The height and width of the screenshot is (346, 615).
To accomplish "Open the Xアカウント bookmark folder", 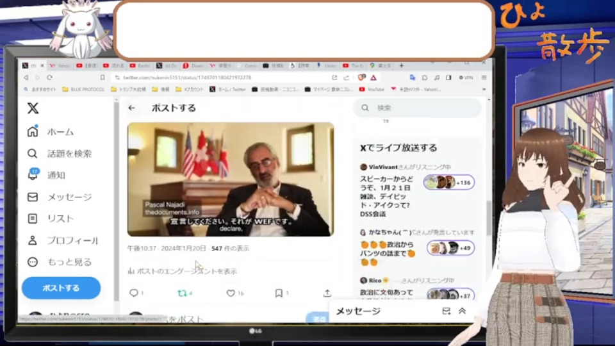I will click(x=190, y=90).
